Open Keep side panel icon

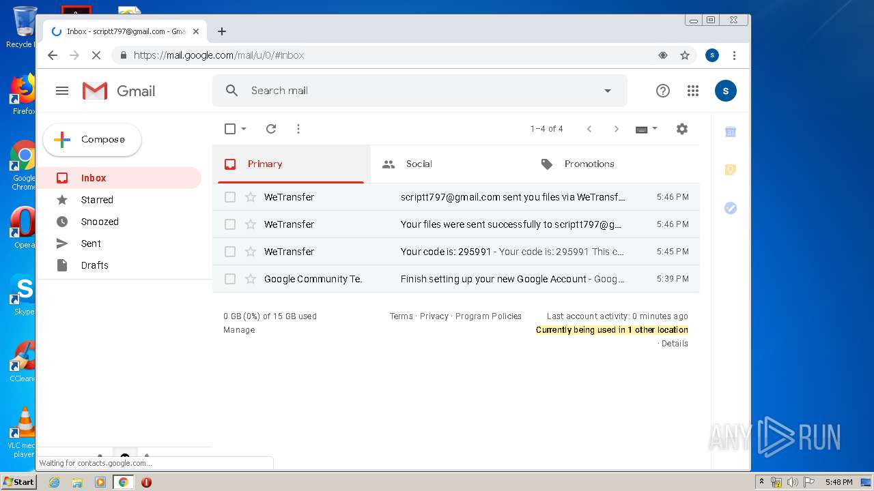[731, 170]
